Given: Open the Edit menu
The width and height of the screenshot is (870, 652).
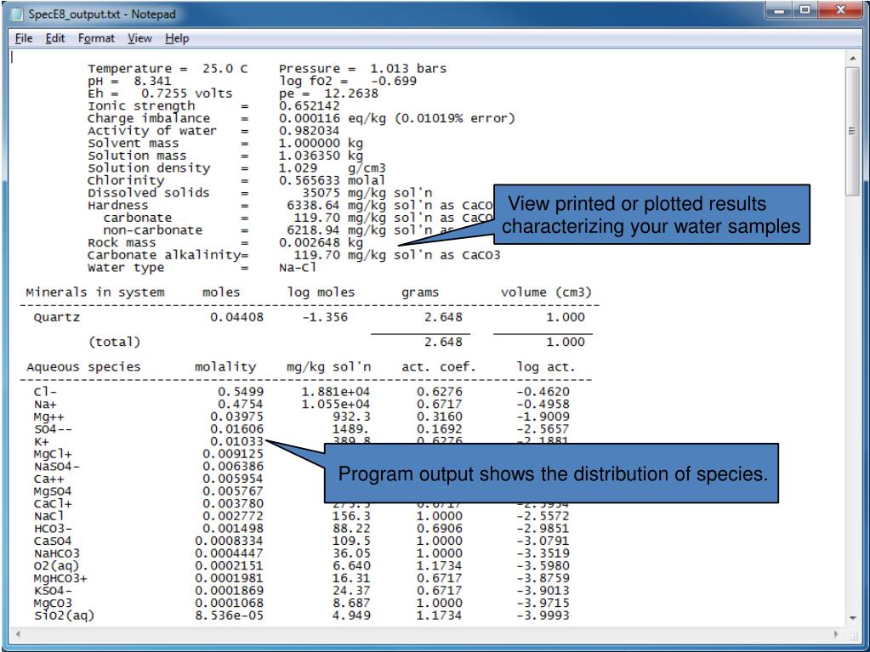Looking at the screenshot, I should pyautogui.click(x=37, y=39).
